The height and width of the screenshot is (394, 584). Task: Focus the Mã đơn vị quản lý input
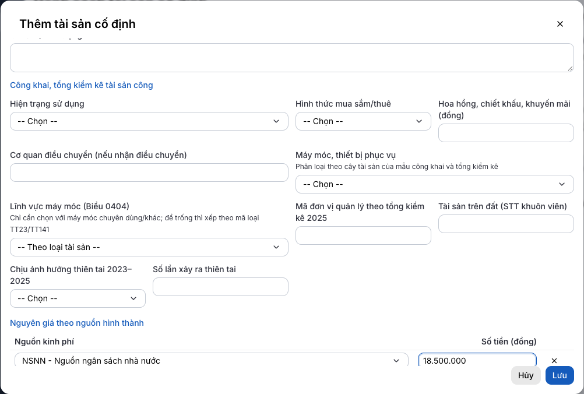363,235
